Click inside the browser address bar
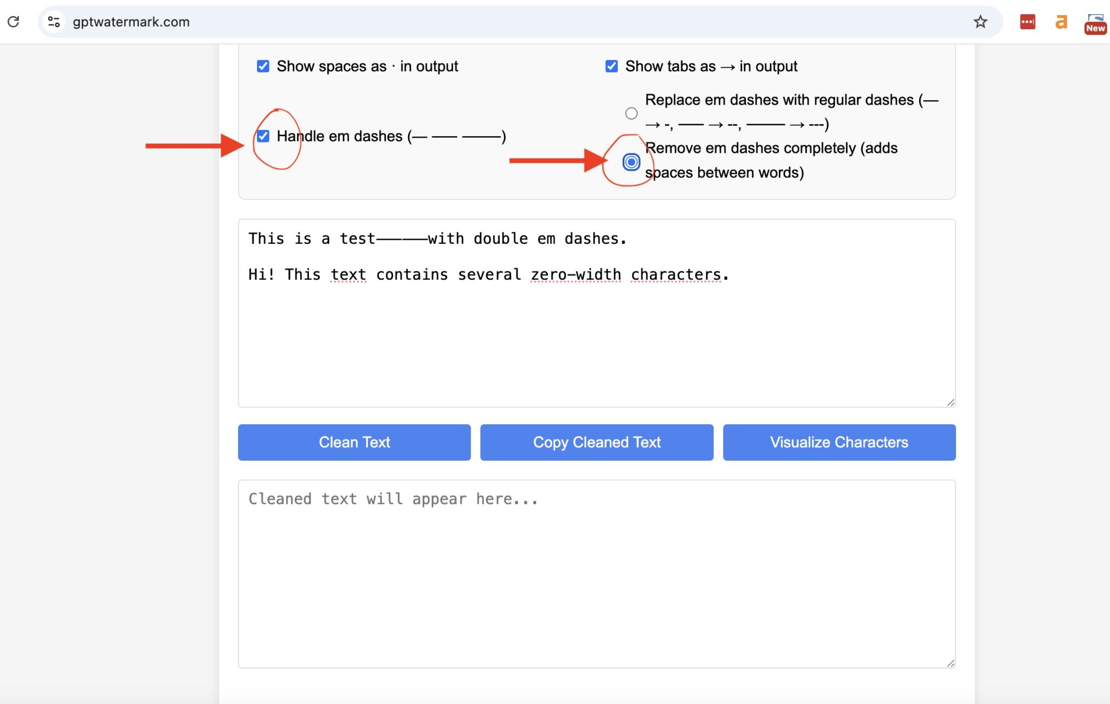This screenshot has height=704, width=1110. pos(325,22)
